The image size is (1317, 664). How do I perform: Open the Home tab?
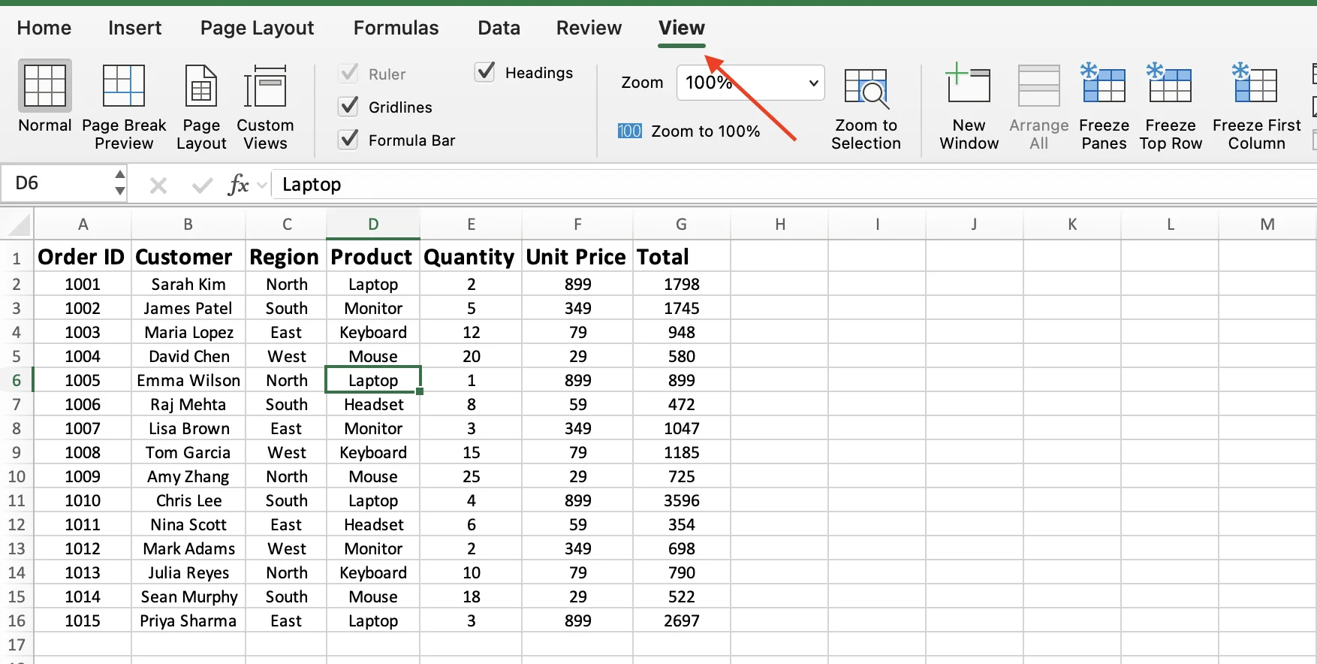[44, 28]
